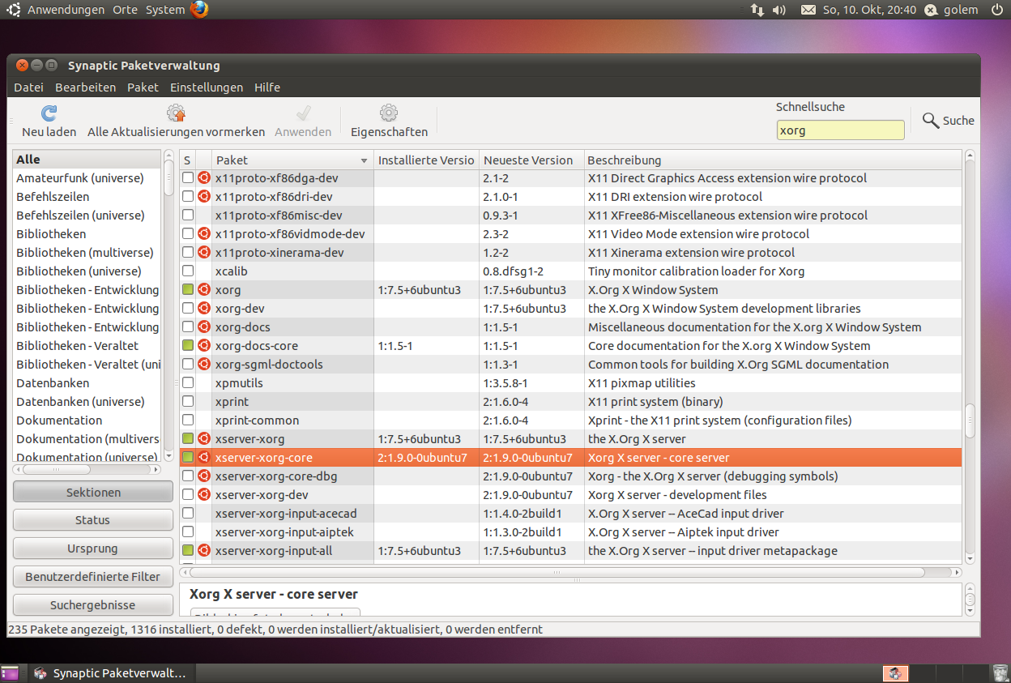Click the Neu laden reload icon

[x=49, y=113]
